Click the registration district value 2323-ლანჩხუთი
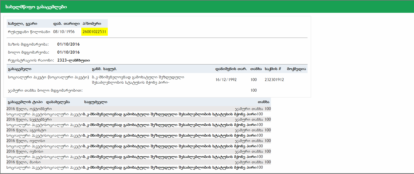 [x=74, y=60]
